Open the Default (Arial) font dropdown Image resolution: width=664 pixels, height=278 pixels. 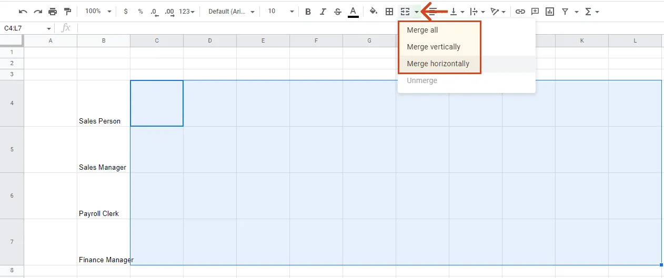(232, 12)
